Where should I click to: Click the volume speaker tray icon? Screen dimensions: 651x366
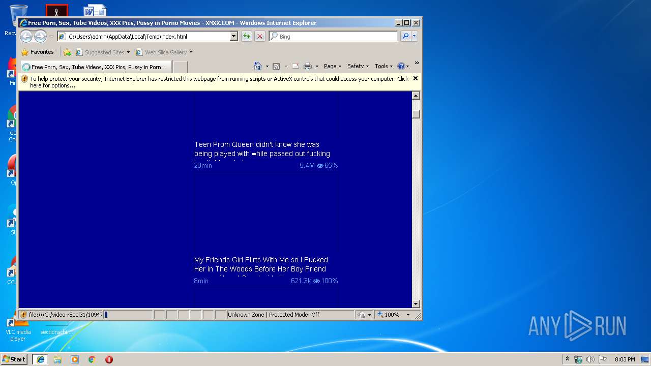590,359
